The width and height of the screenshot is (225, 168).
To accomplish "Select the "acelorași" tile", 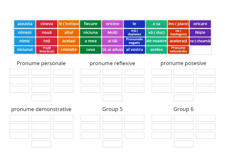I will (x=178, y=41).
